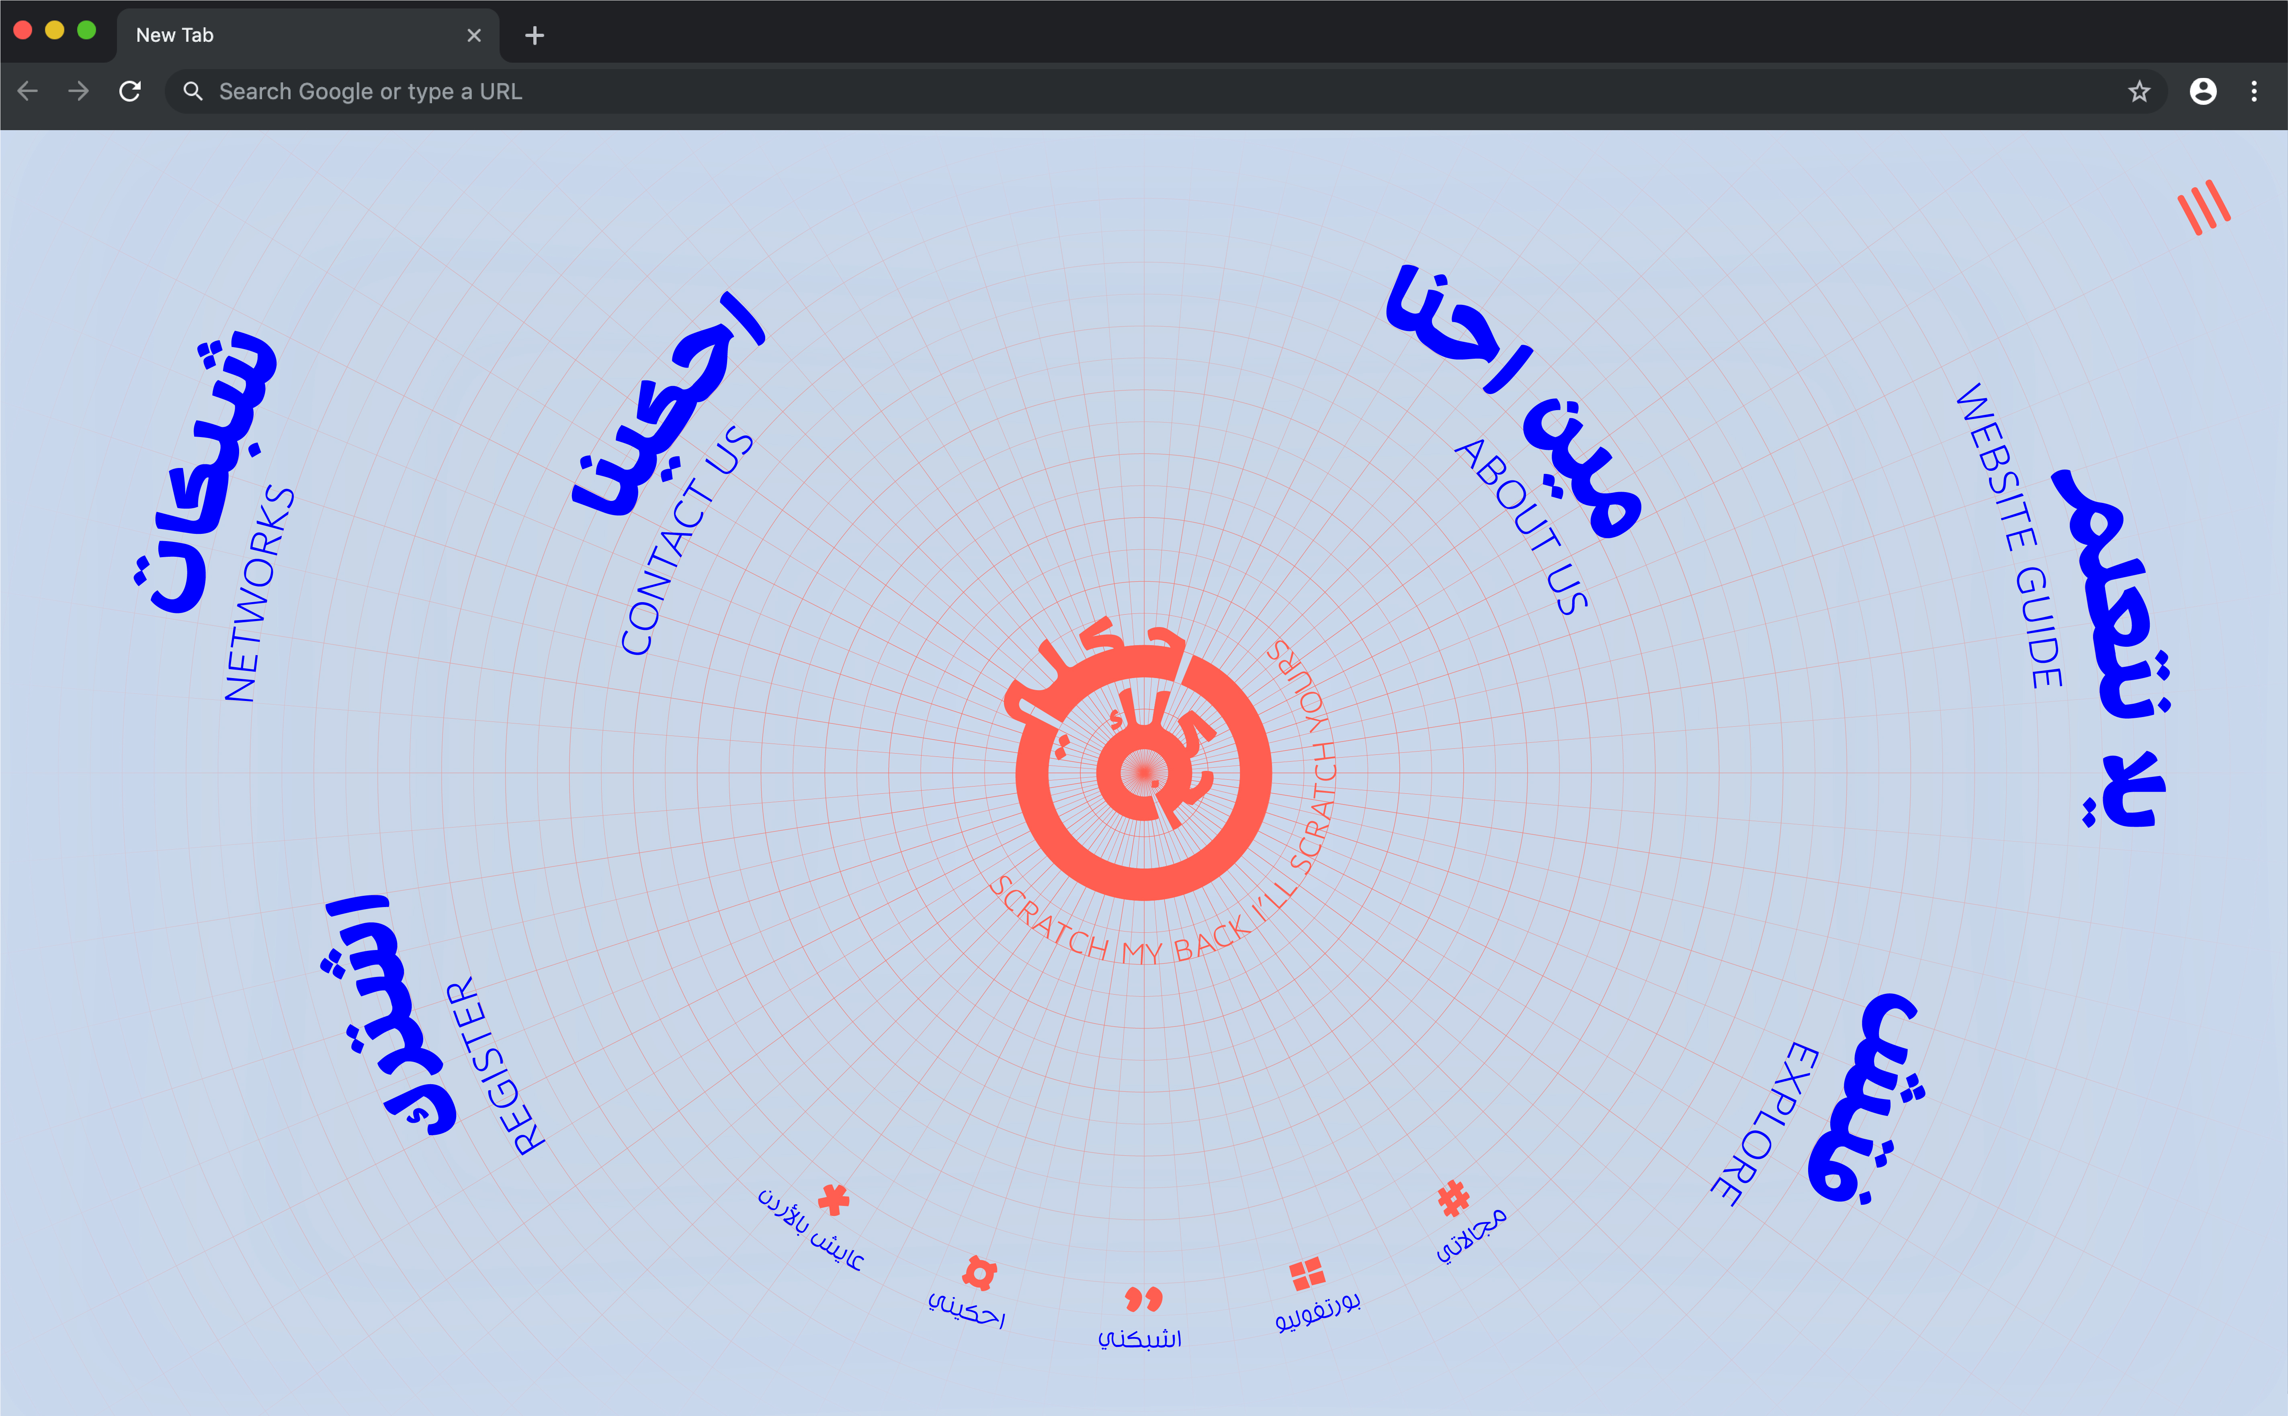Open the CONTACT US menu item
Viewport: 2288px width, 1416px height.
687,541
